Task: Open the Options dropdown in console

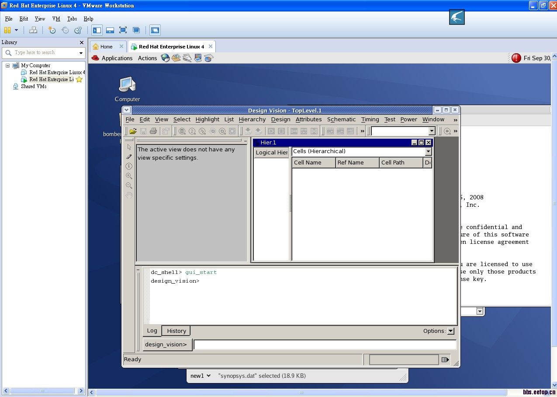Action: (x=451, y=331)
